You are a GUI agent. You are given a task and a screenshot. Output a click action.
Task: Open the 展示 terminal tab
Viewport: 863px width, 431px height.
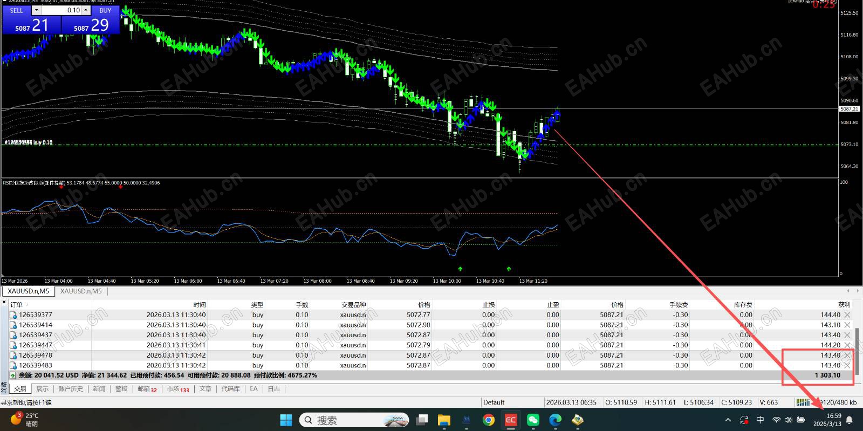[42, 389]
